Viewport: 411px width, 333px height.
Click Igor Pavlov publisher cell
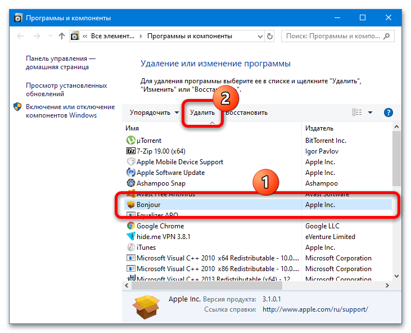322,151
